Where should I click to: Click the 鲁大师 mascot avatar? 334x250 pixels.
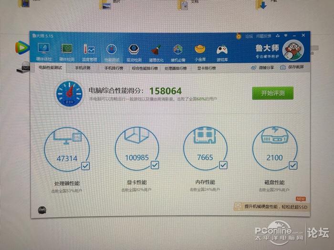click(293, 50)
